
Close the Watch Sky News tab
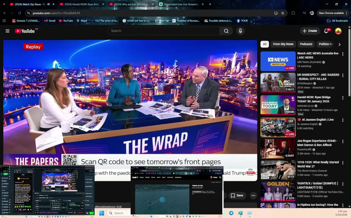53,4
